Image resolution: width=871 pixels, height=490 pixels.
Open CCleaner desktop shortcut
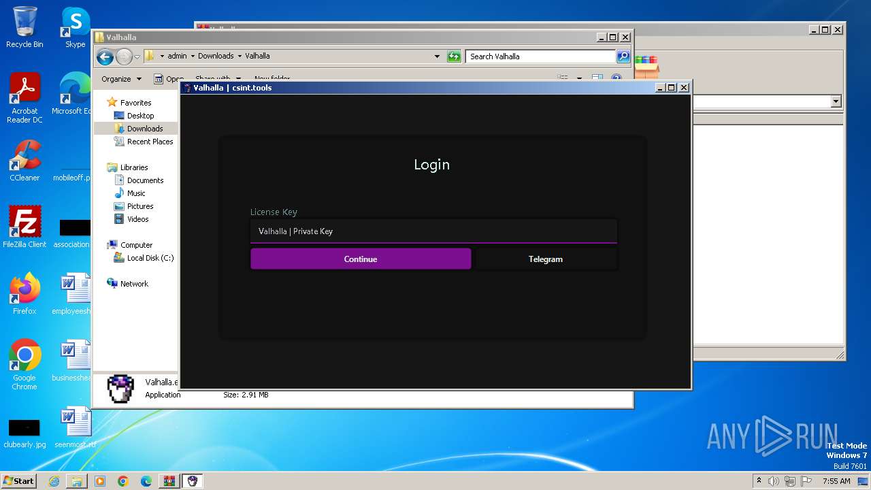[x=24, y=161]
